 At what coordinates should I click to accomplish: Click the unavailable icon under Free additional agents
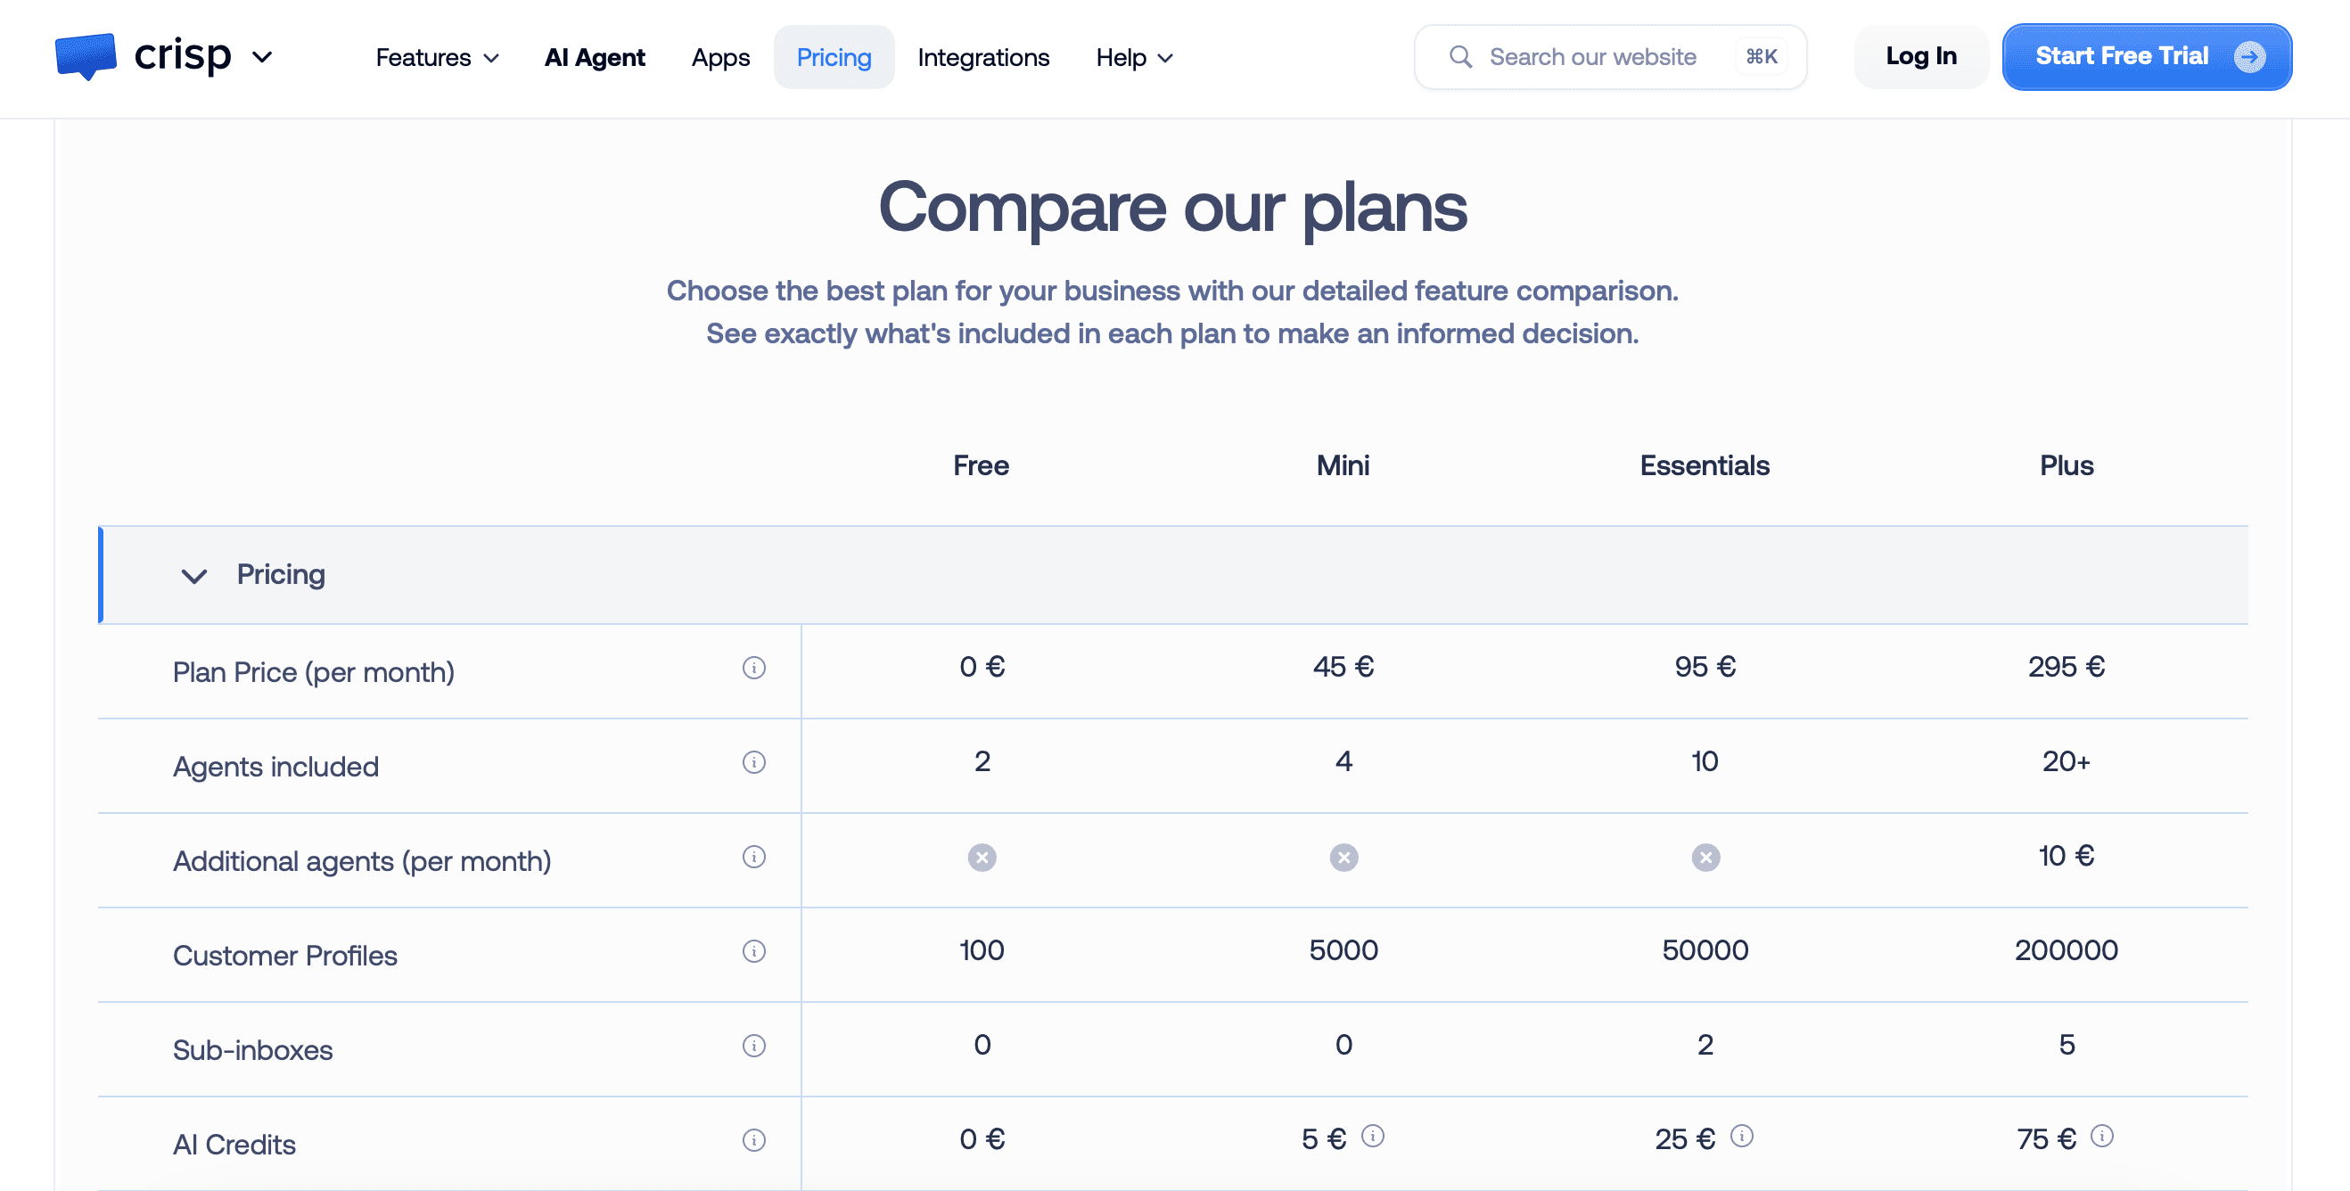[x=982, y=858]
